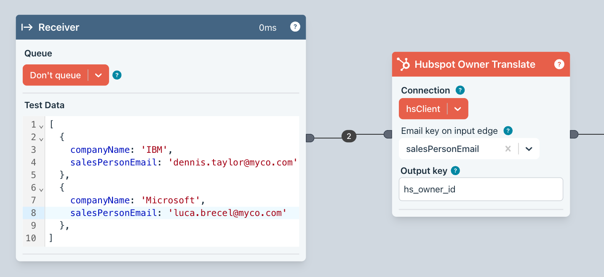Click the Hubspot node input port

[x=388, y=134]
